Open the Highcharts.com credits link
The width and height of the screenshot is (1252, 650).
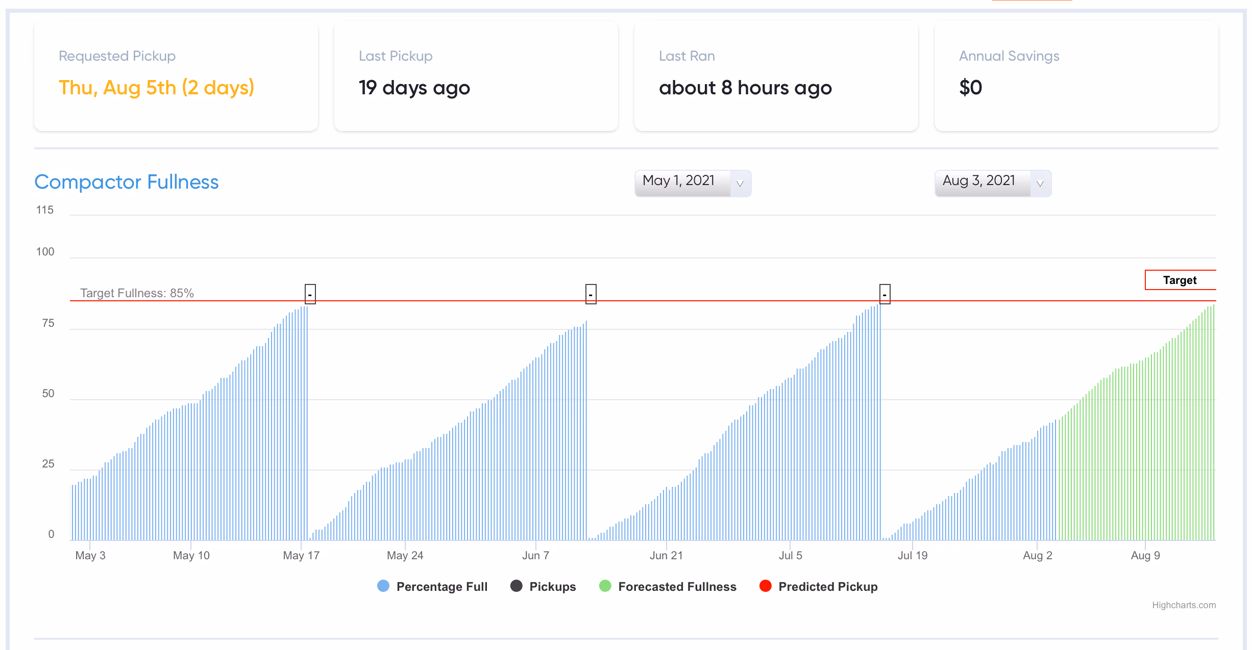point(1184,605)
